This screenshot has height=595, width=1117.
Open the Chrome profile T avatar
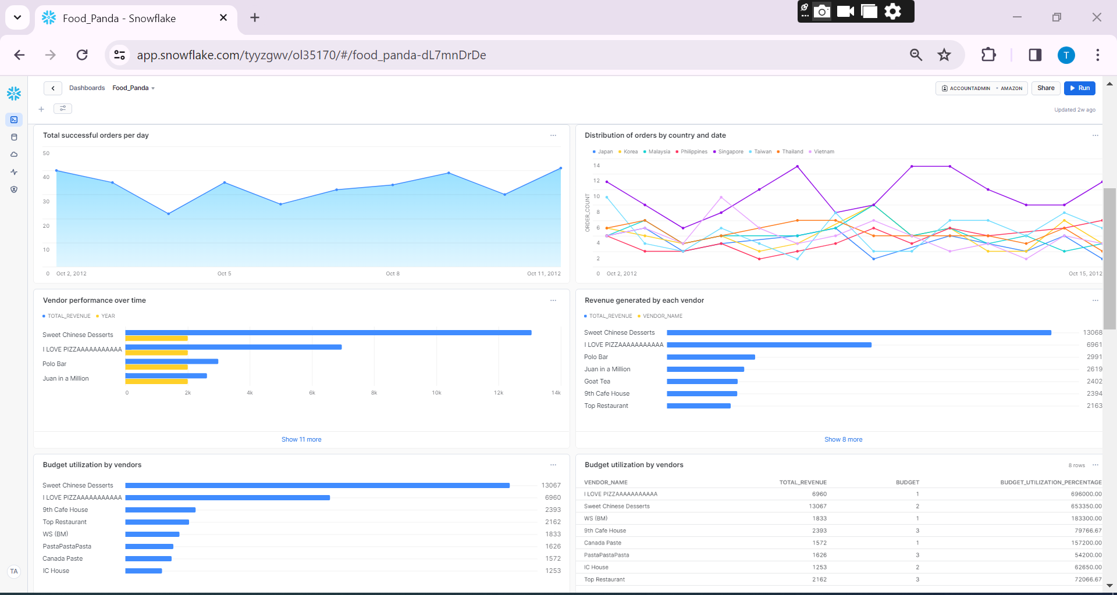click(x=1066, y=55)
